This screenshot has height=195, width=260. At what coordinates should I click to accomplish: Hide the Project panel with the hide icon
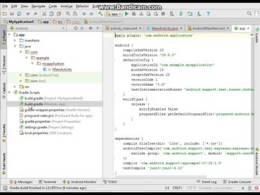click(98, 28)
